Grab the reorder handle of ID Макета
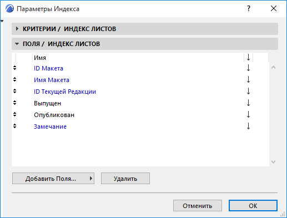The height and width of the screenshot is (218, 287). (15, 68)
